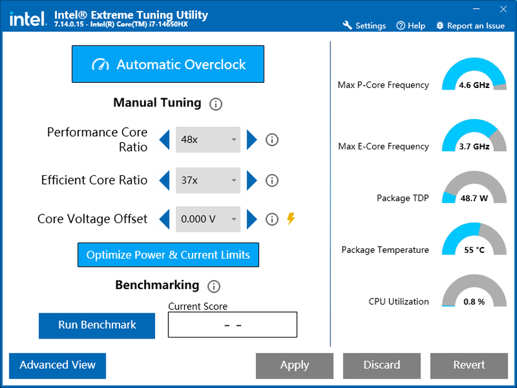Click the Efficient Core Ratio info icon

pos(272,180)
